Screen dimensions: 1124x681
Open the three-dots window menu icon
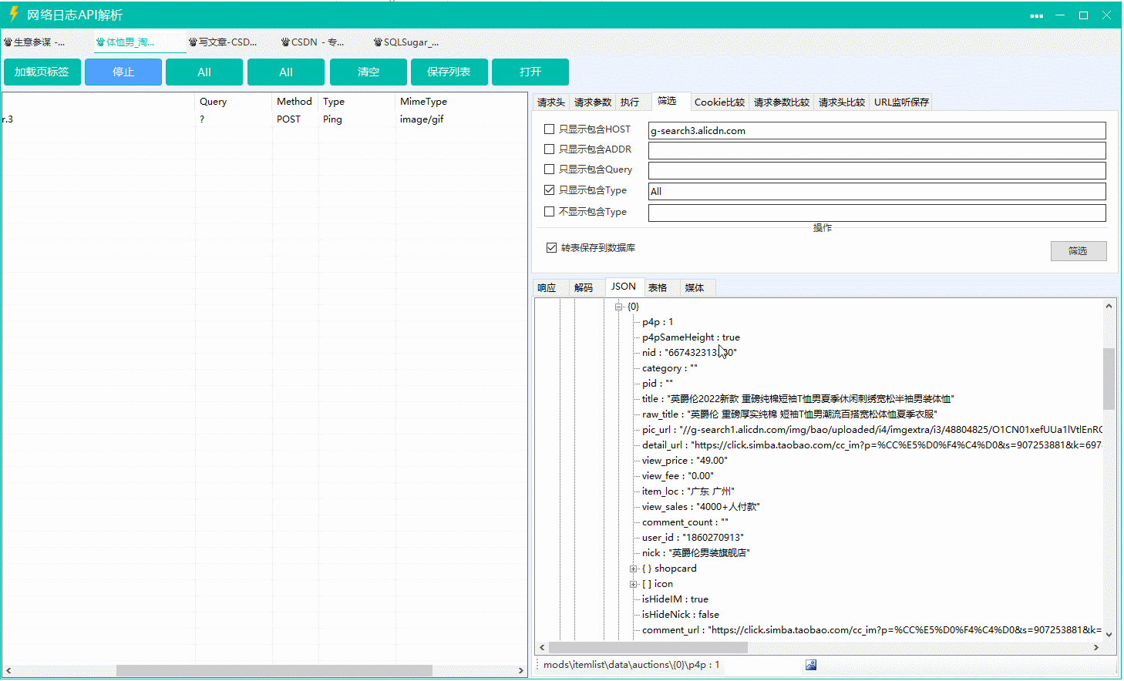pyautogui.click(x=1037, y=15)
